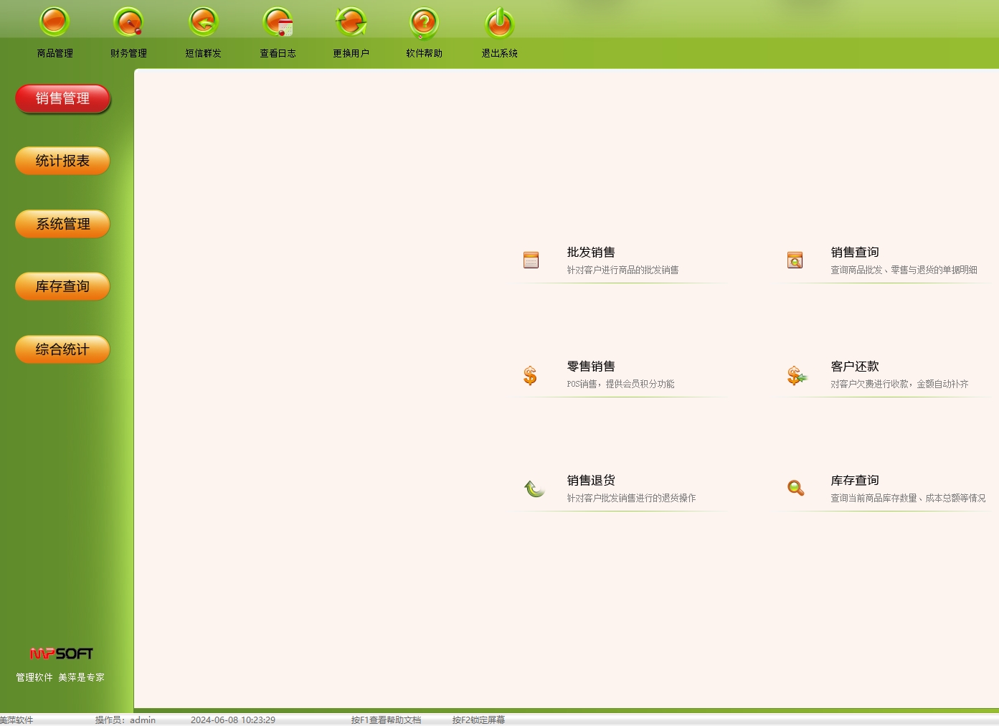Click the 批发销售 calendar icon
This screenshot has height=726, width=999.
[531, 260]
